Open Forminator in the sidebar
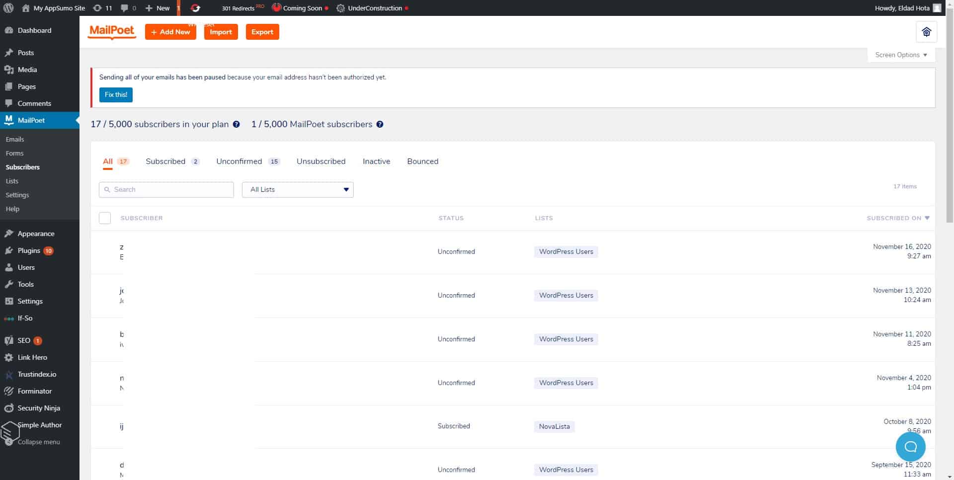954x480 pixels. pyautogui.click(x=40, y=391)
